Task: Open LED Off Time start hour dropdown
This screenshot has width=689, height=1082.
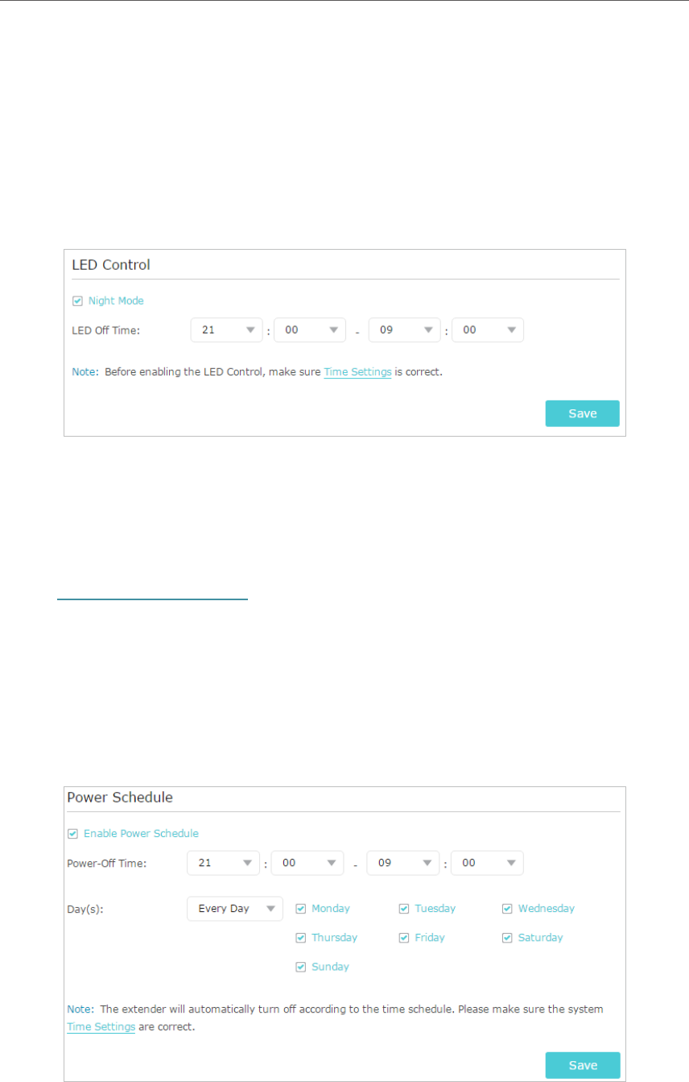Action: 227,330
